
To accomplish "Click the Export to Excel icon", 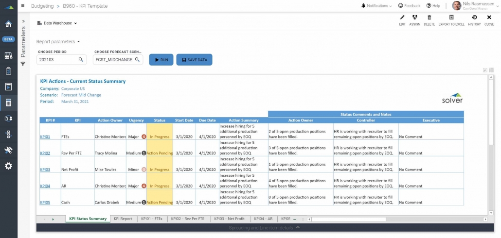I will click(451, 17).
